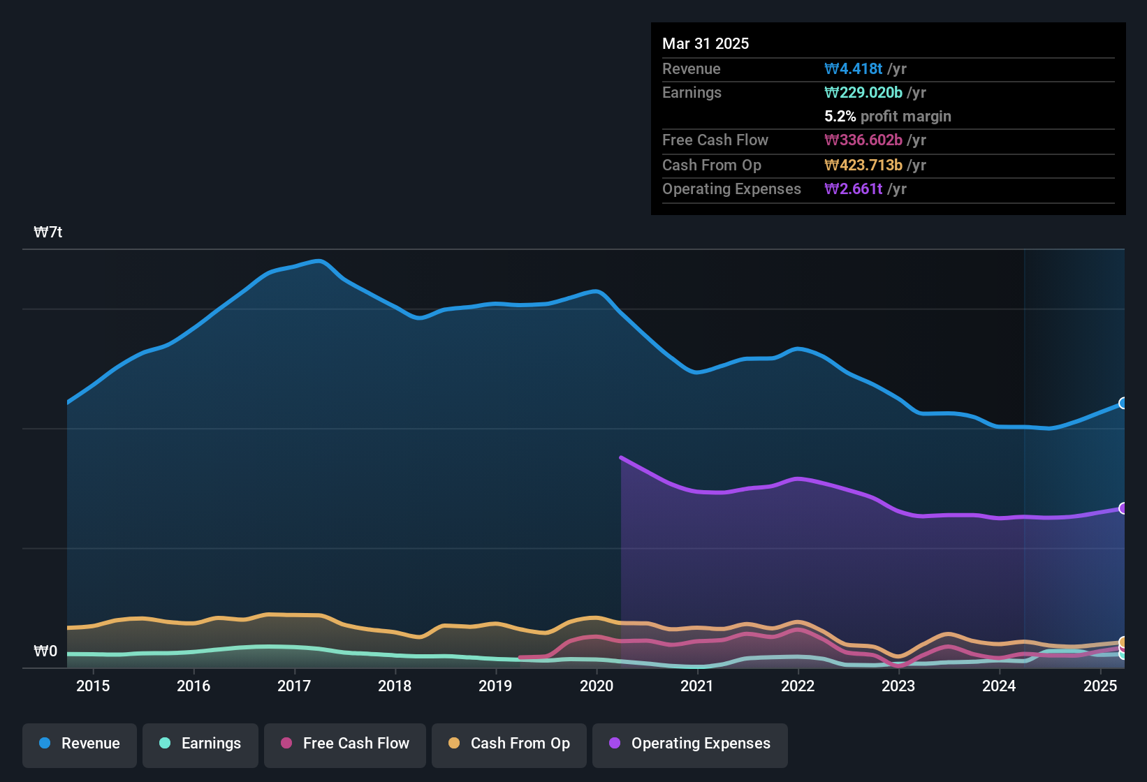This screenshot has height=782, width=1147.
Task: Expand the Cash From Op legend item
Action: [x=509, y=744]
